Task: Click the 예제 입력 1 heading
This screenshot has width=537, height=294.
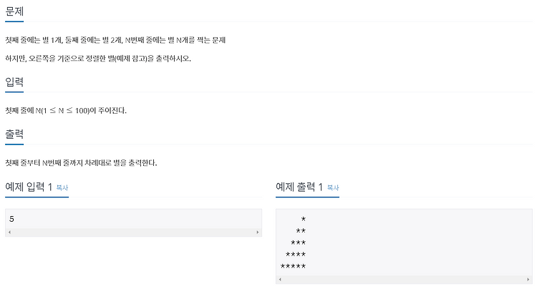Action: [29, 187]
